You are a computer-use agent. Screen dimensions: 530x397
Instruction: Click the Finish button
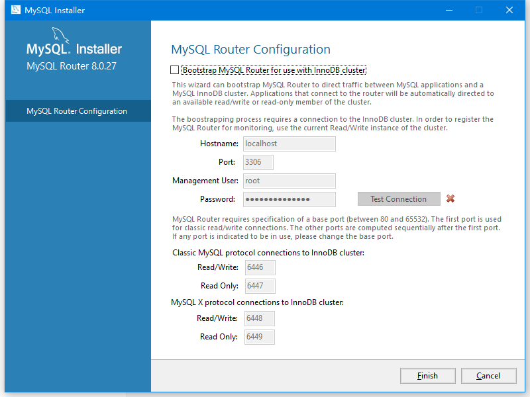click(427, 376)
